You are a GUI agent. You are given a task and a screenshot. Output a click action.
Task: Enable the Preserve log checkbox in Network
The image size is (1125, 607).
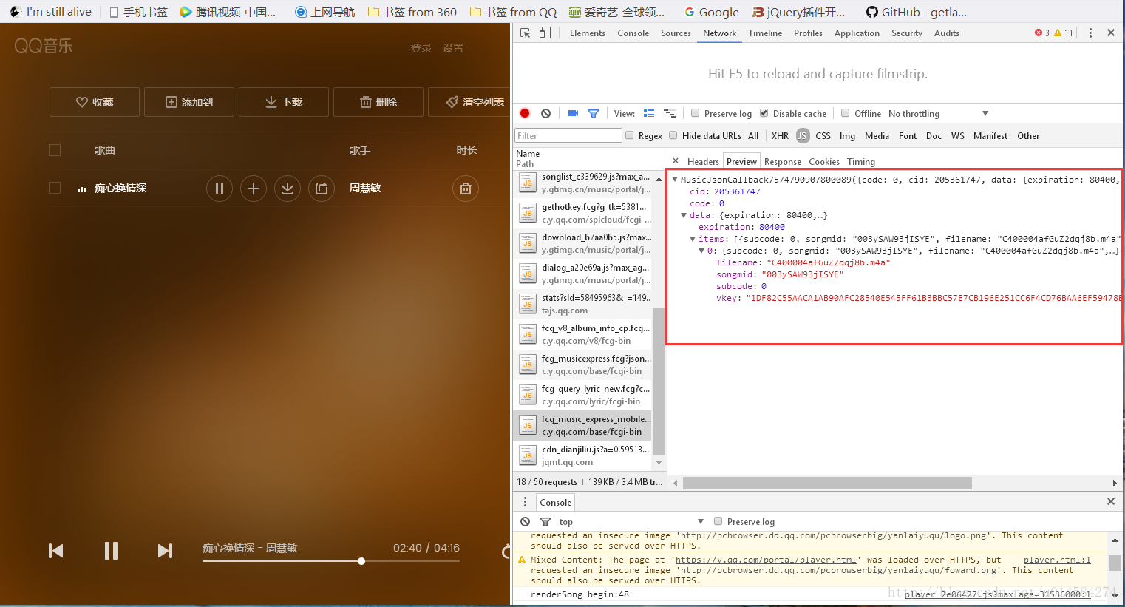[x=695, y=113]
